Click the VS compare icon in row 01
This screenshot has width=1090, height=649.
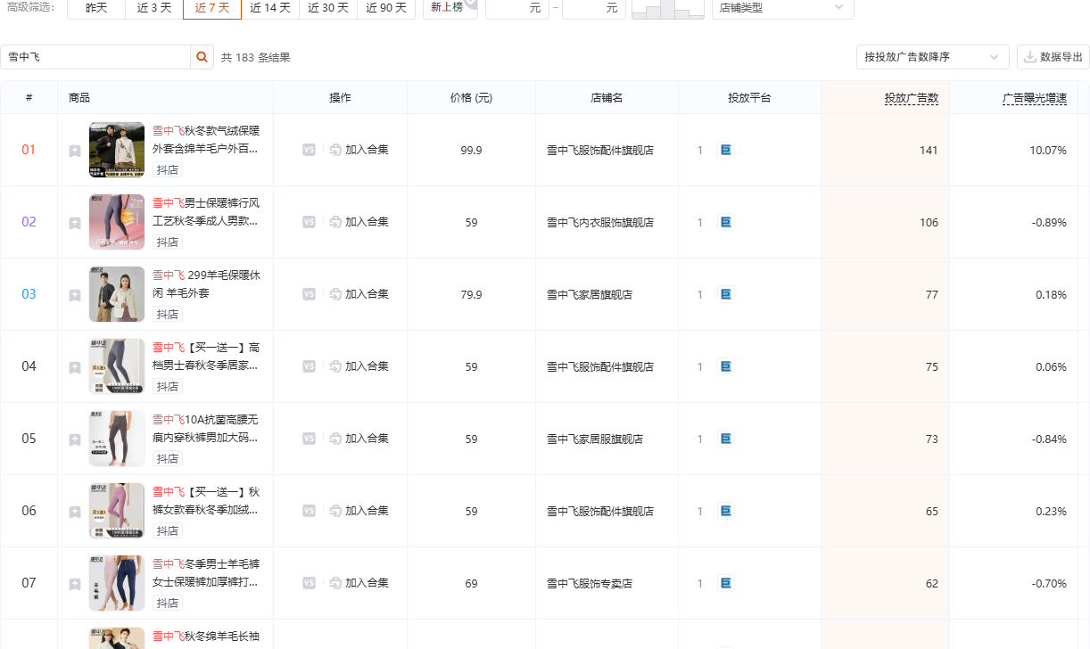(x=309, y=150)
